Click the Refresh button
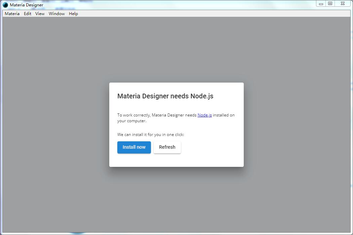 167,147
